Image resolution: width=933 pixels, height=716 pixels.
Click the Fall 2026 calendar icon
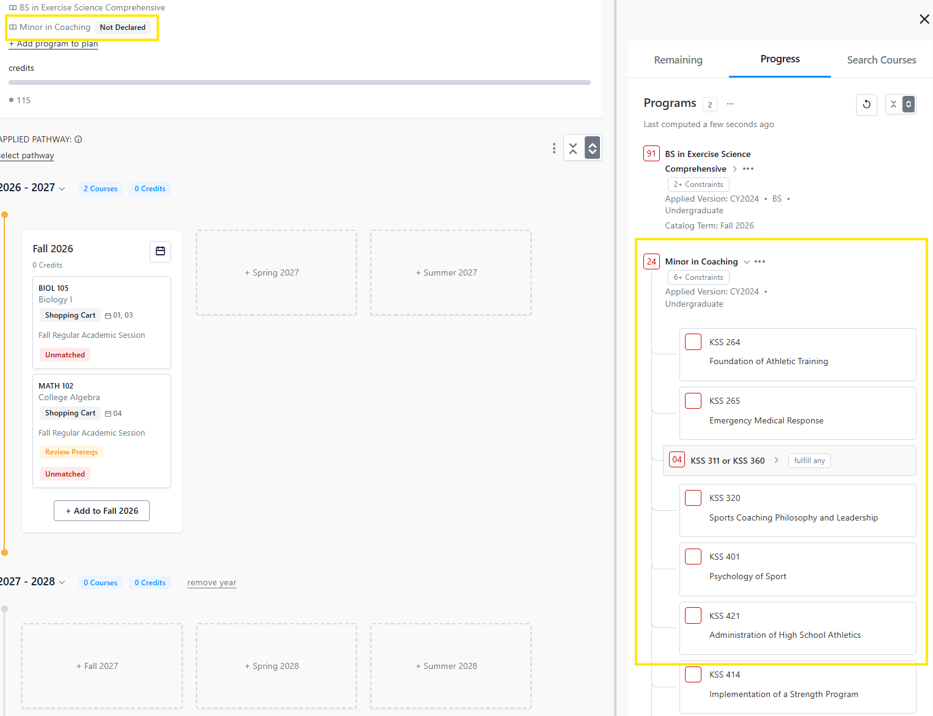[x=160, y=251]
